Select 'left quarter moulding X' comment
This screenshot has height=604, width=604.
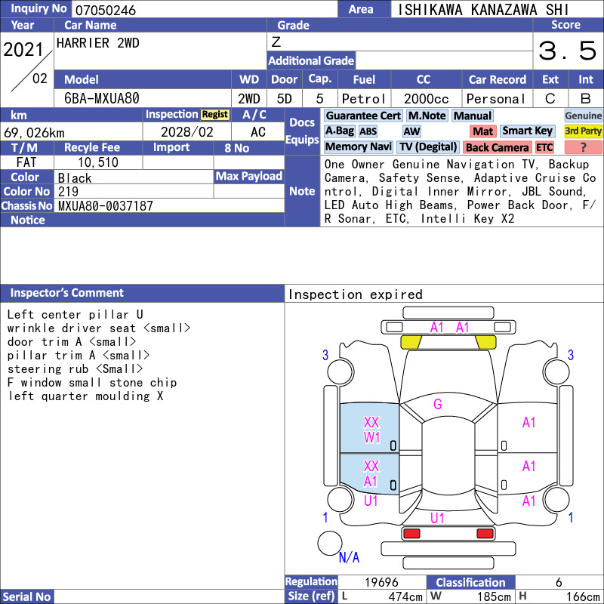coord(85,396)
